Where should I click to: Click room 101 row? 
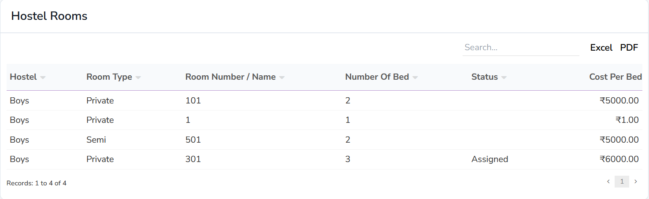[x=193, y=101]
